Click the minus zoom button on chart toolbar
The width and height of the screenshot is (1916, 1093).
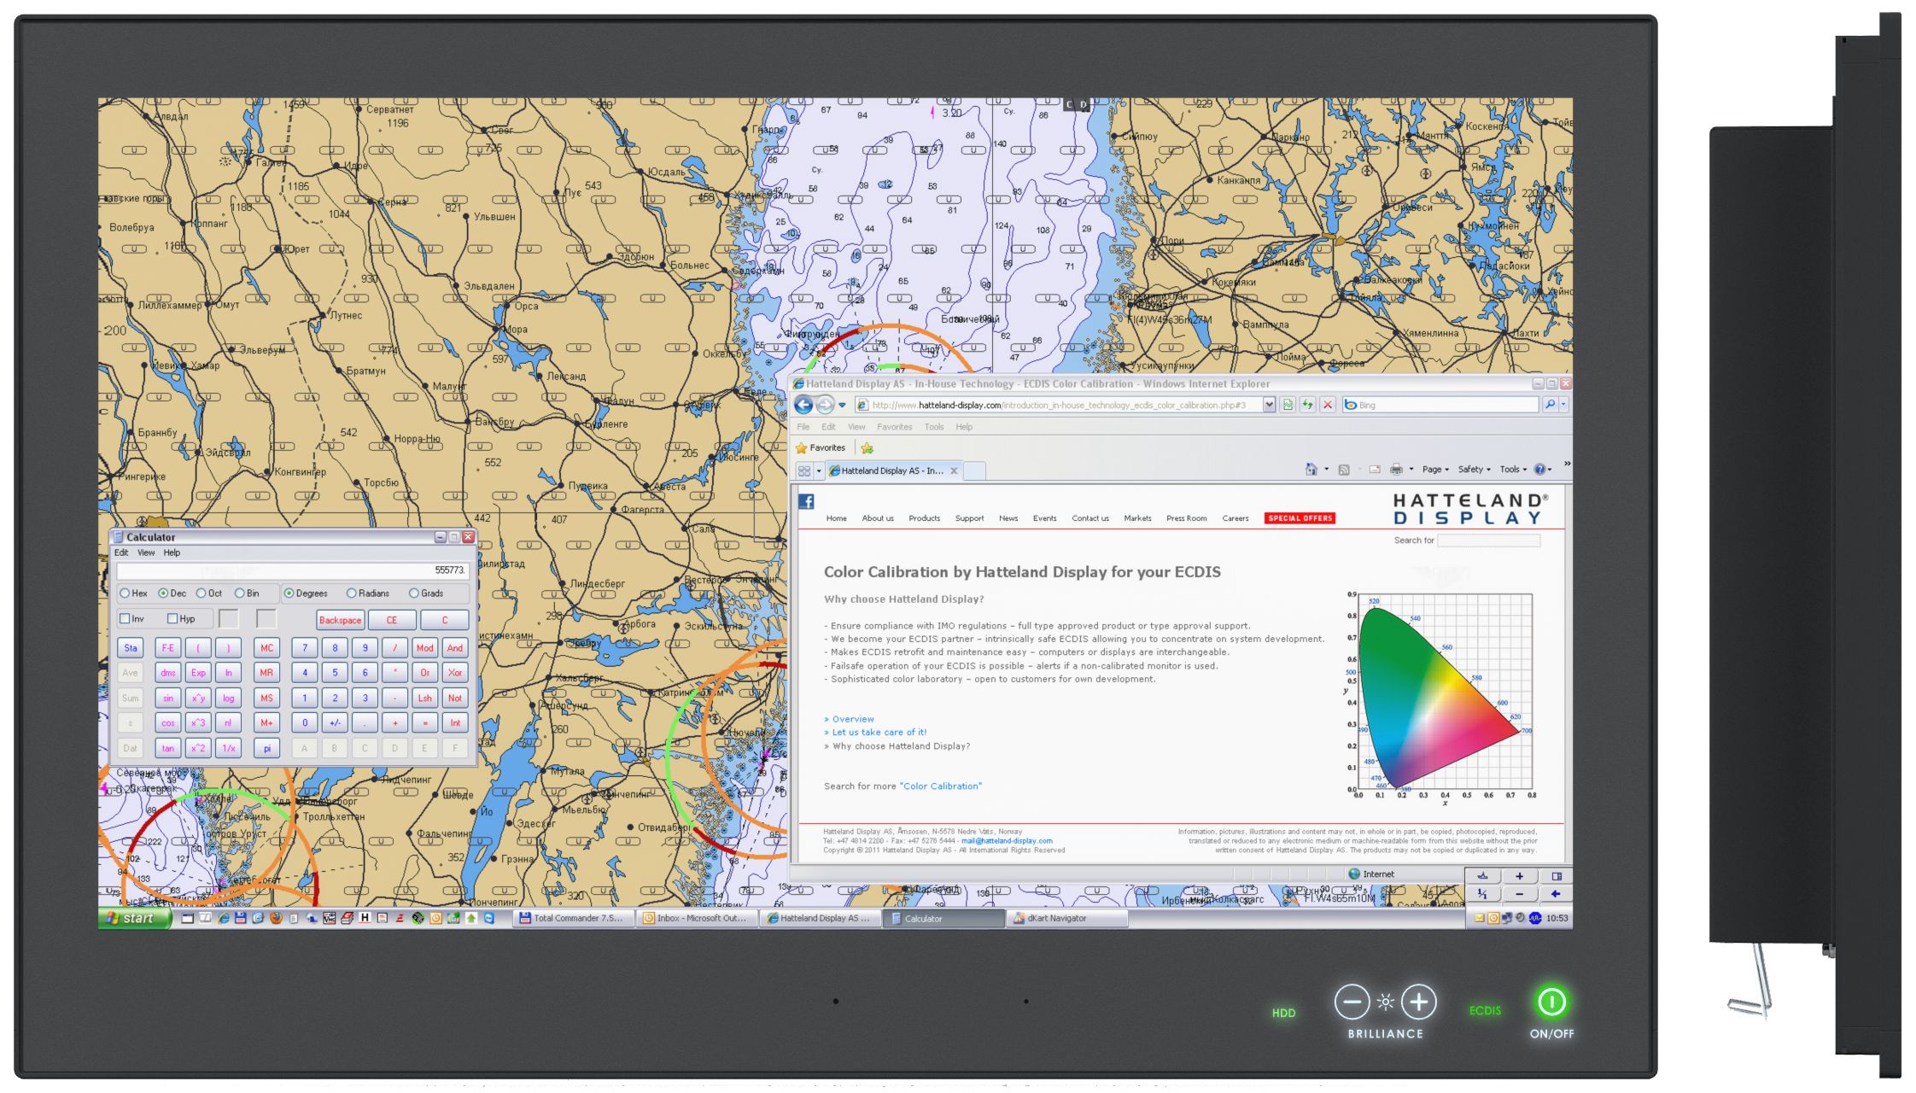tap(1519, 894)
